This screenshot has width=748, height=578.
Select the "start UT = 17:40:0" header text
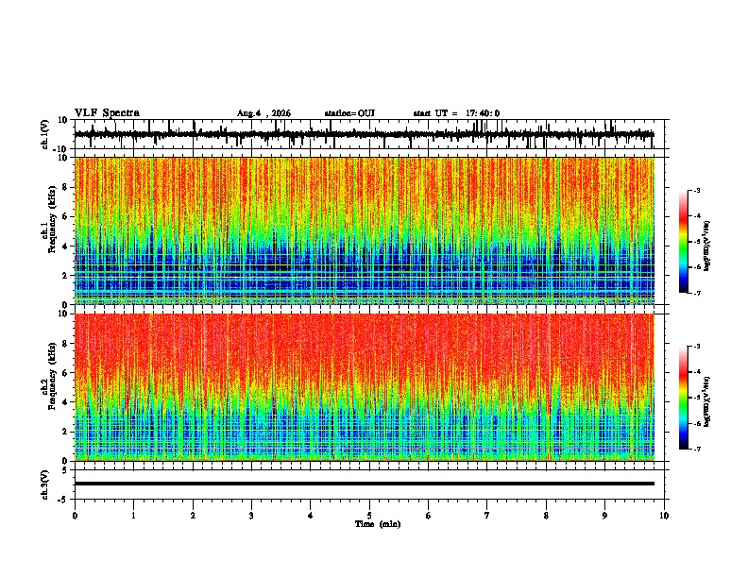(456, 113)
